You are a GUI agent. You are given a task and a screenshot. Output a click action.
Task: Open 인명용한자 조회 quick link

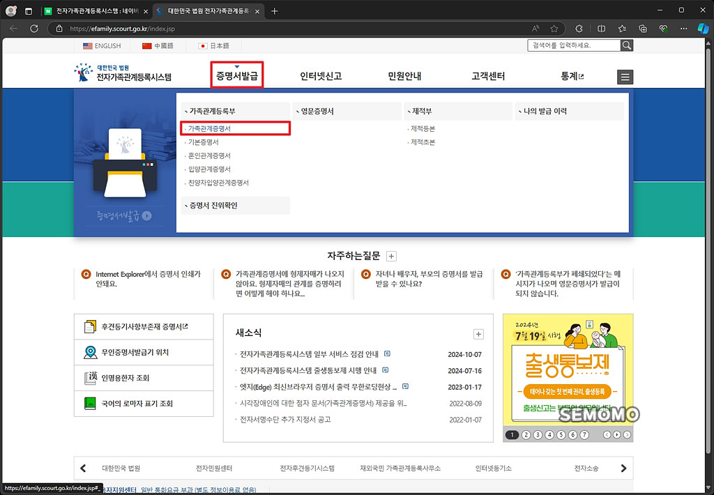144,377
